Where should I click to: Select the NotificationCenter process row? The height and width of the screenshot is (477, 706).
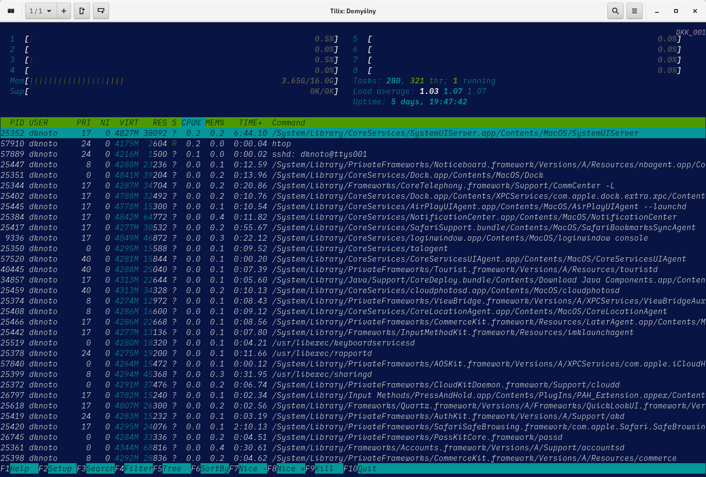coord(353,217)
